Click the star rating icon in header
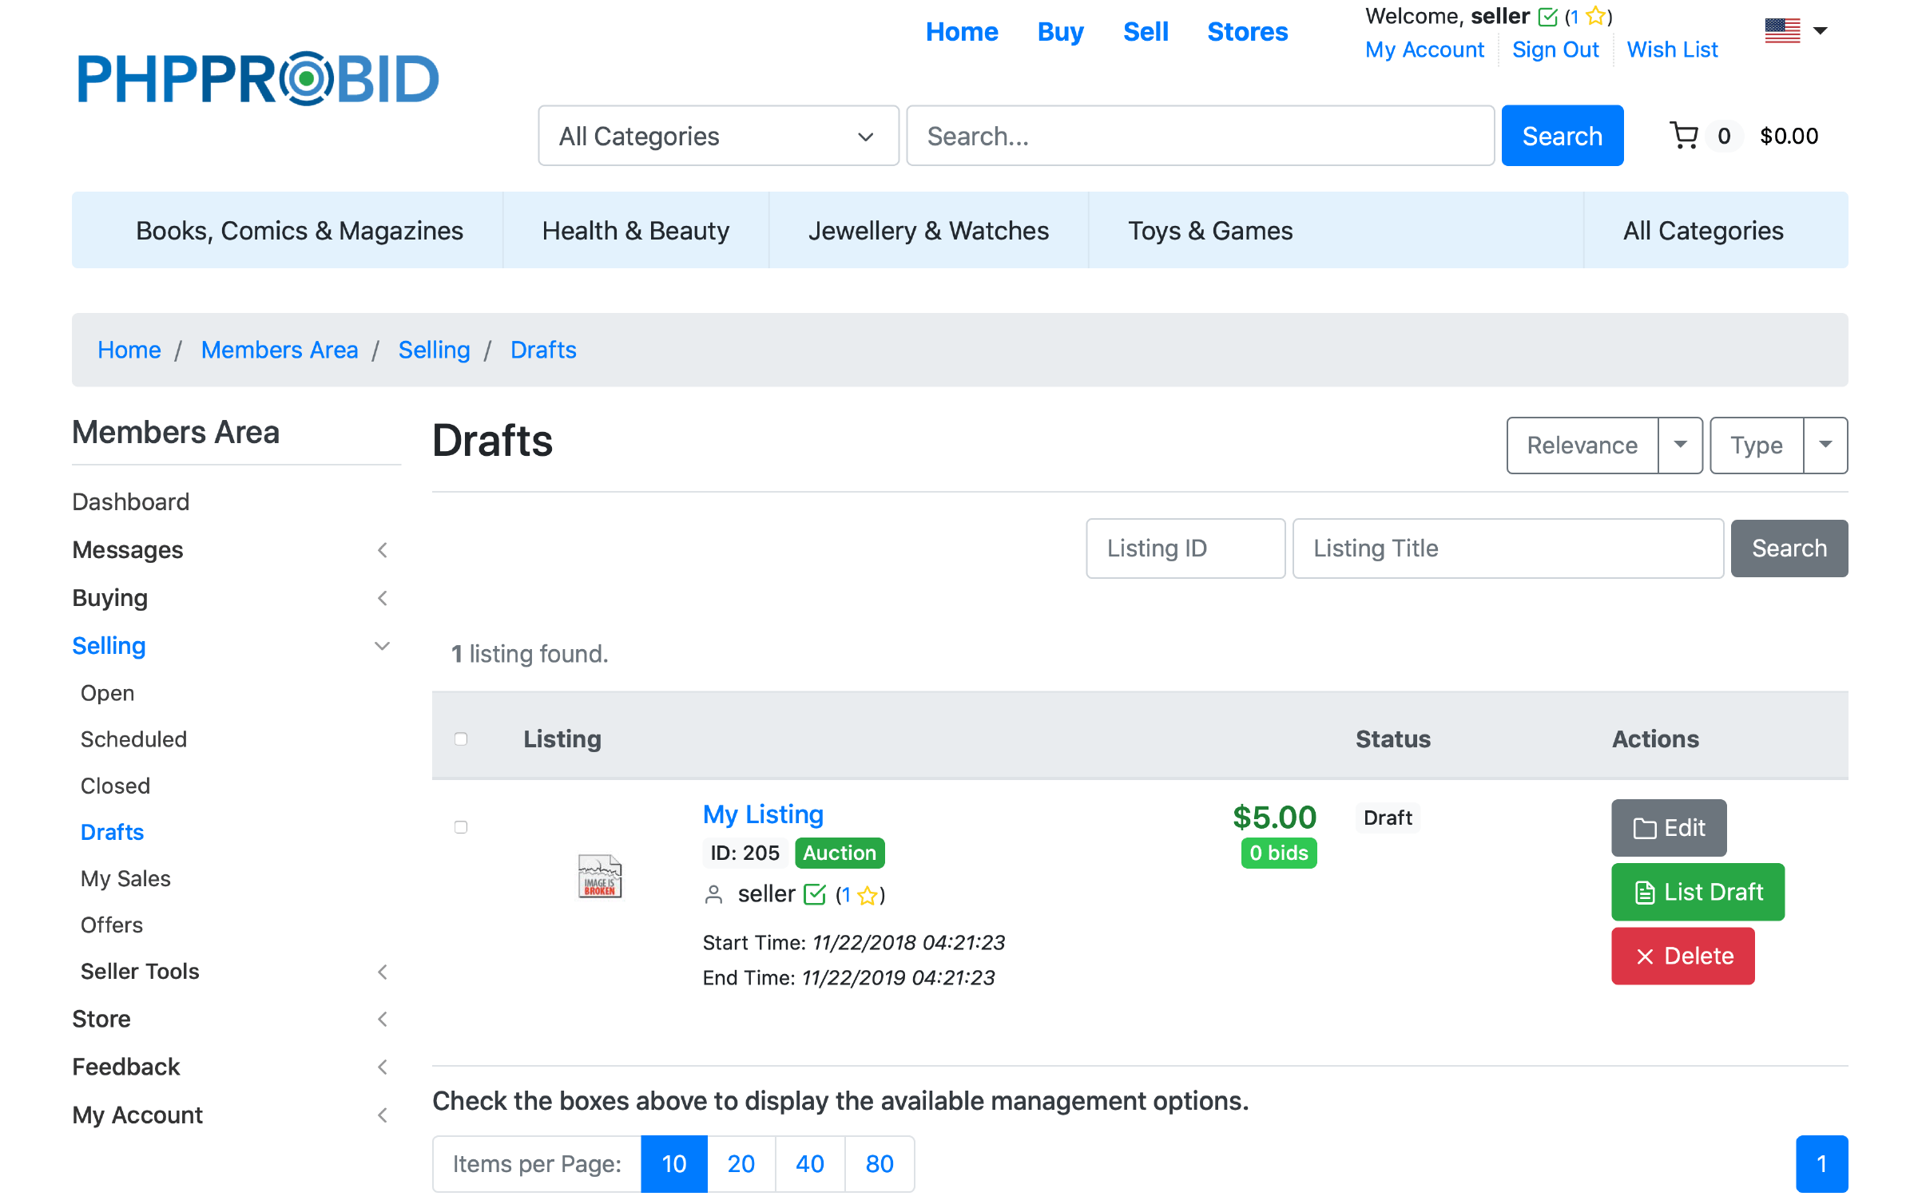1918x1200 pixels. tap(1595, 16)
